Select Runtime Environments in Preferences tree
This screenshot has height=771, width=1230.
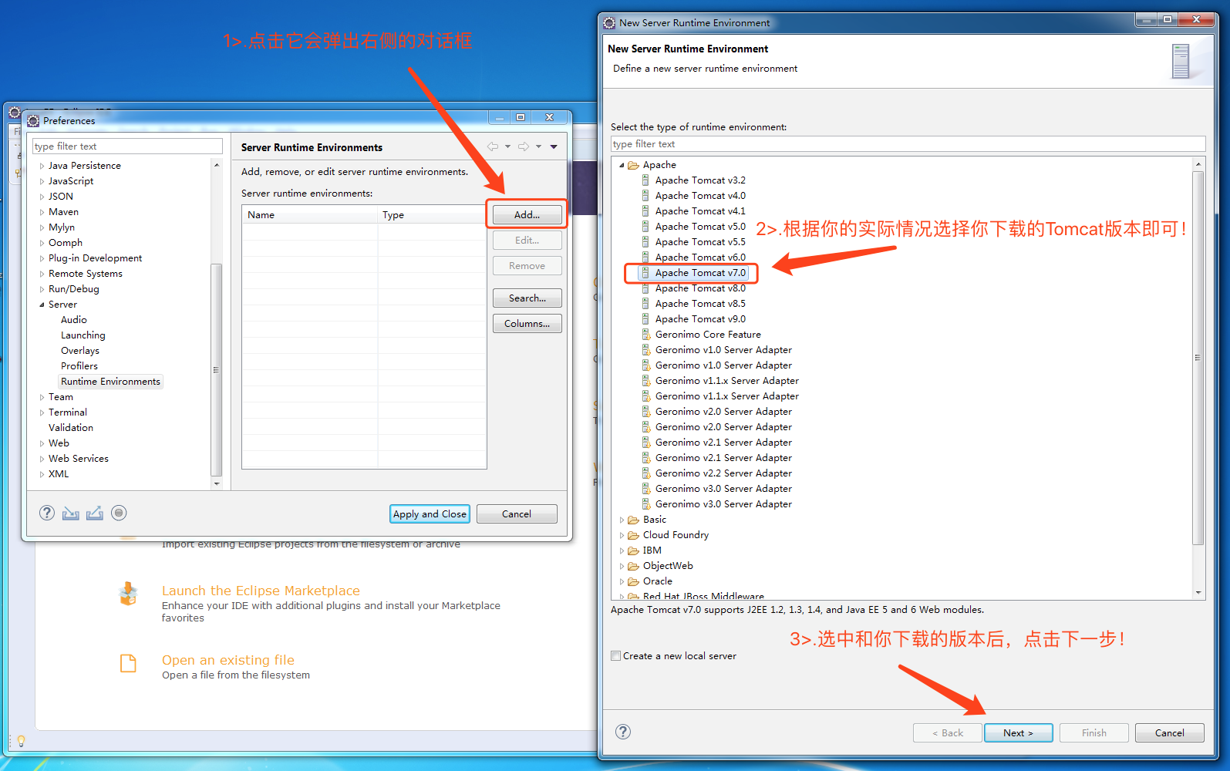point(110,382)
